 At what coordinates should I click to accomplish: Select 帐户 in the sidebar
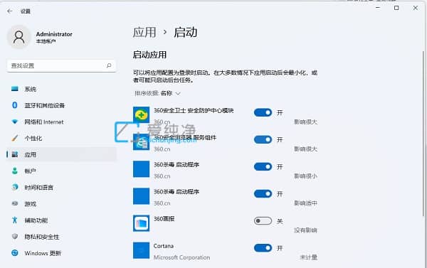[x=61, y=171]
